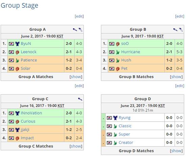Click the microphone icon in Group C header
Image resolution: width=186 pixels, height=158 pixels.
tap(80, 99)
